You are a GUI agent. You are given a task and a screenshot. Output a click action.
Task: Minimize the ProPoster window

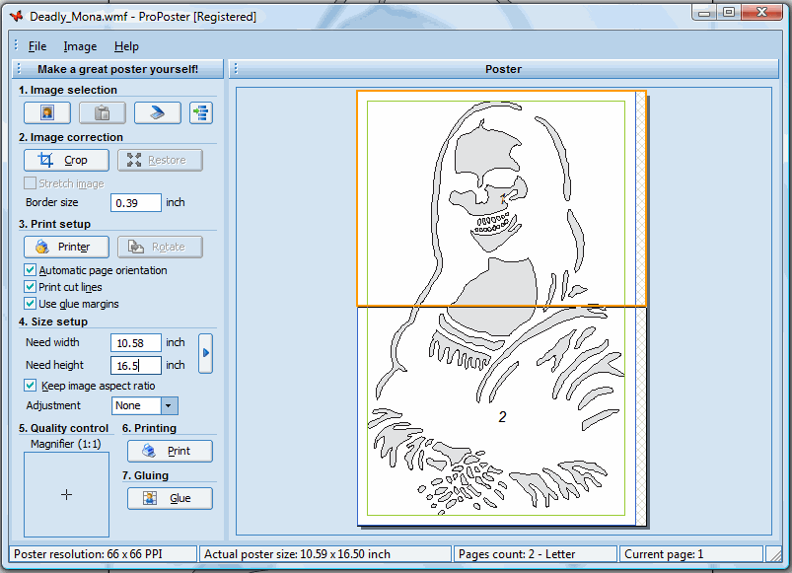pyautogui.click(x=704, y=12)
